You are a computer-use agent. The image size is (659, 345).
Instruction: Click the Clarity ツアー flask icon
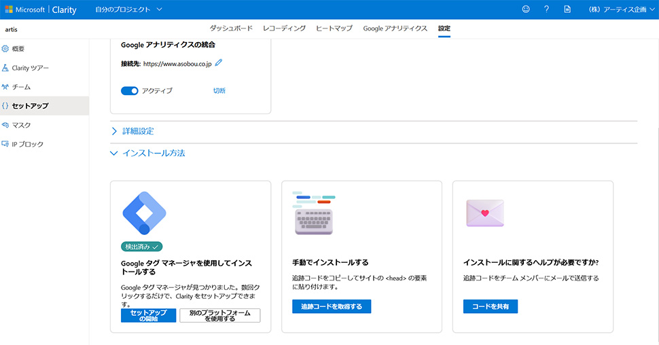tap(5, 68)
